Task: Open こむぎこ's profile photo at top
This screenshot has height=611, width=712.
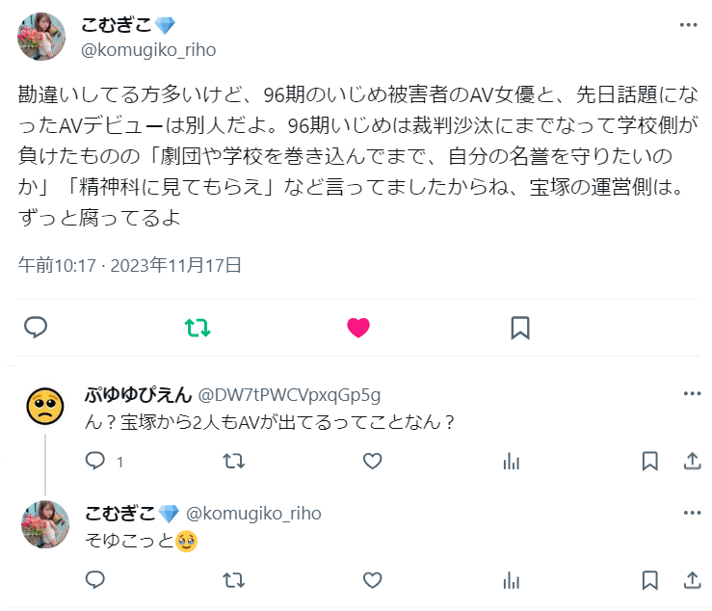Action: 41,37
